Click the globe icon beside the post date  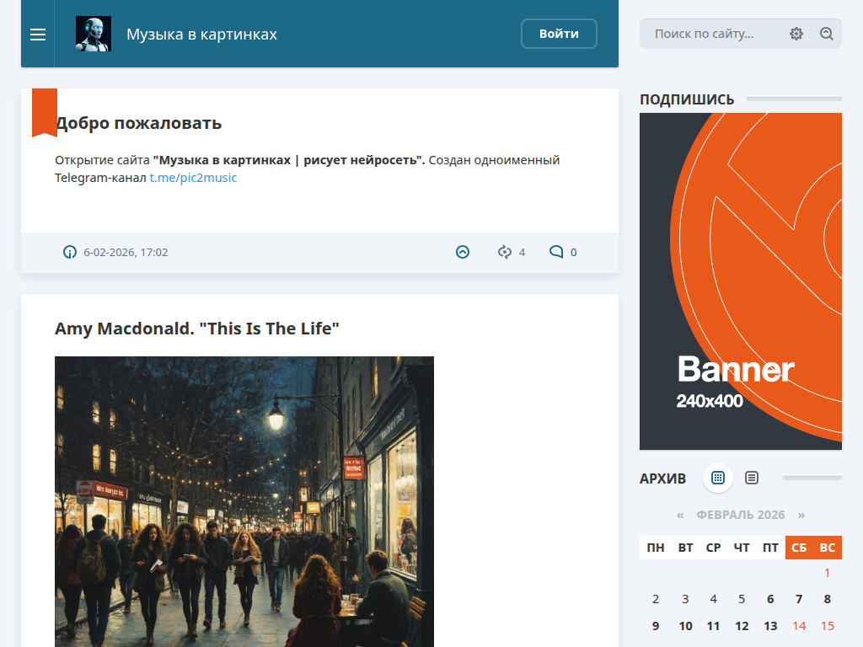(x=68, y=252)
